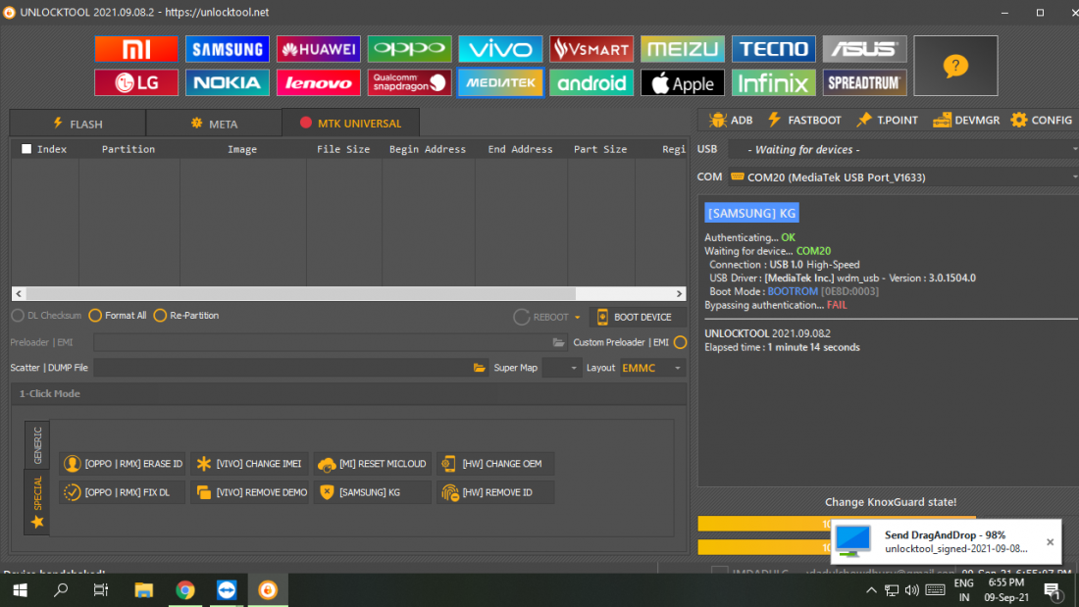Expand the USB devices dropdown
Viewport: 1079px width, 607px height.
pyautogui.click(x=1075, y=149)
